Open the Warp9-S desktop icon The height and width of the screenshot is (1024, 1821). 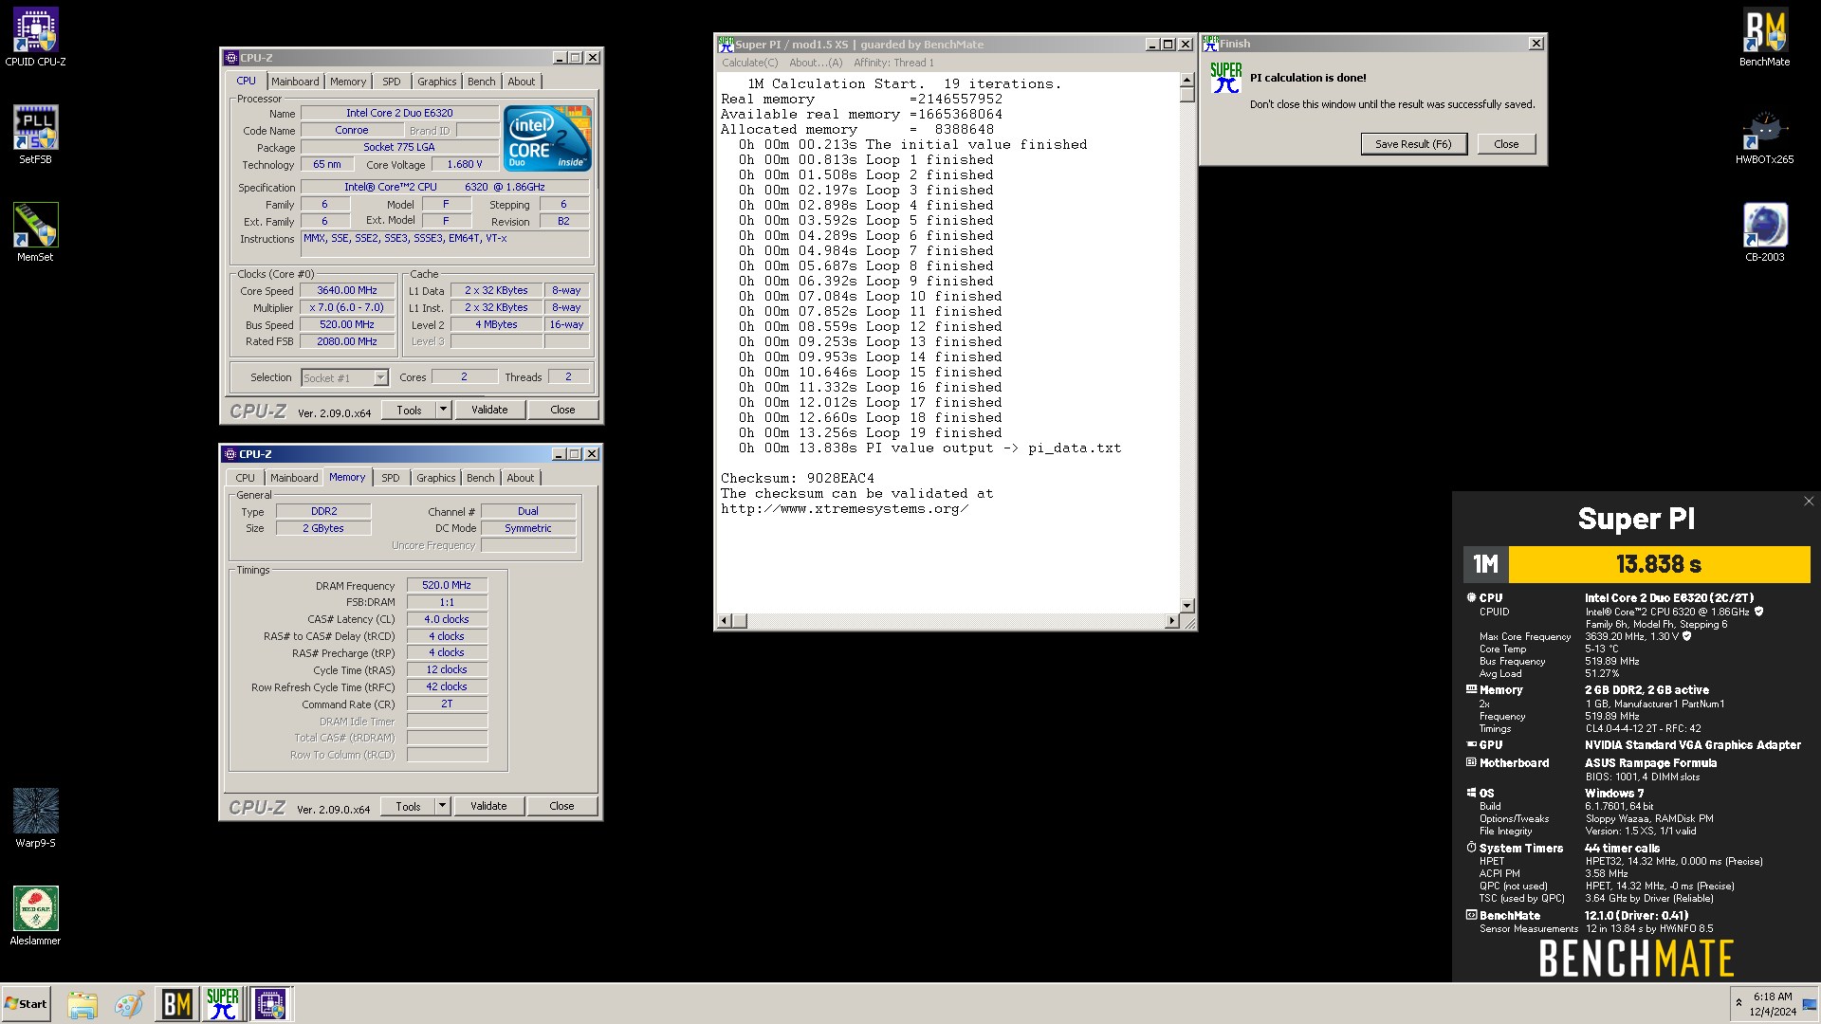point(35,818)
